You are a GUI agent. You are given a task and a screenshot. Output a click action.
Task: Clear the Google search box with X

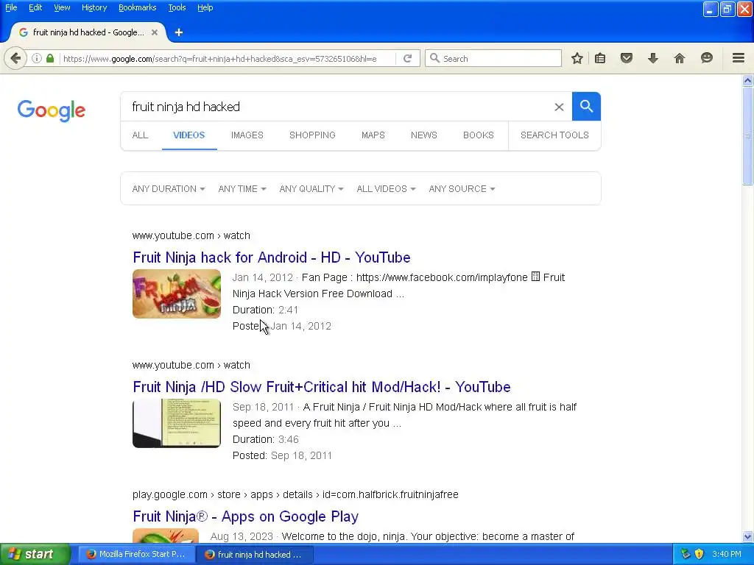[x=559, y=107]
